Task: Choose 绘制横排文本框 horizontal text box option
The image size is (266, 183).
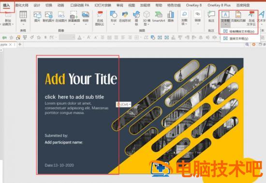Action: click(239, 31)
